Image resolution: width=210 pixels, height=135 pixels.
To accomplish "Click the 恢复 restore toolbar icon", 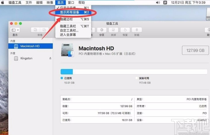I will (125, 30).
